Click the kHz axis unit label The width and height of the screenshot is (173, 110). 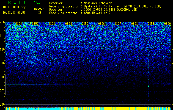[x=2, y=22]
